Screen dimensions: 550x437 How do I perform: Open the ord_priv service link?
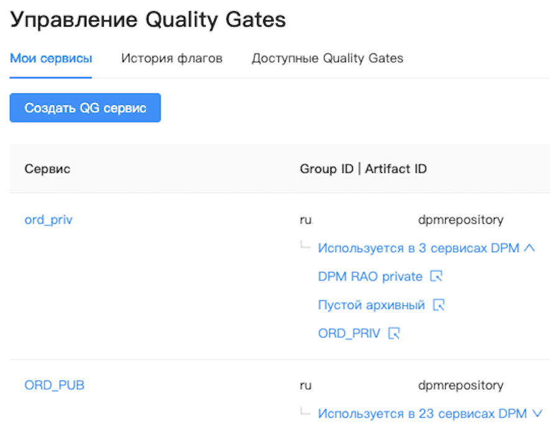pos(48,220)
